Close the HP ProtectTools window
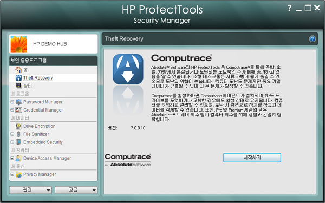This screenshot has width=325, height=203. (317, 8)
